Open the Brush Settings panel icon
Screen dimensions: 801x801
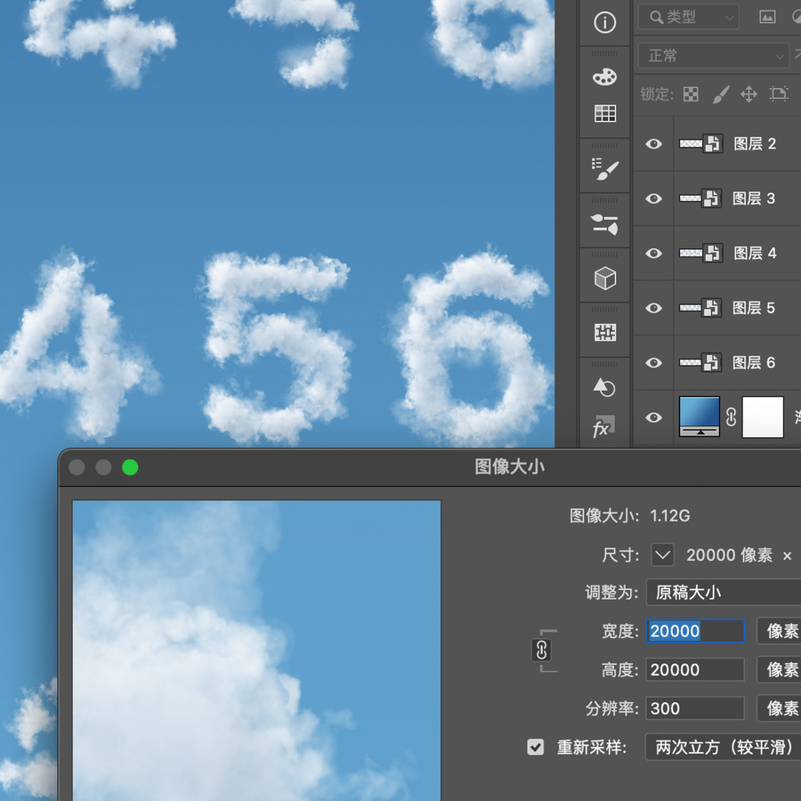point(605,224)
